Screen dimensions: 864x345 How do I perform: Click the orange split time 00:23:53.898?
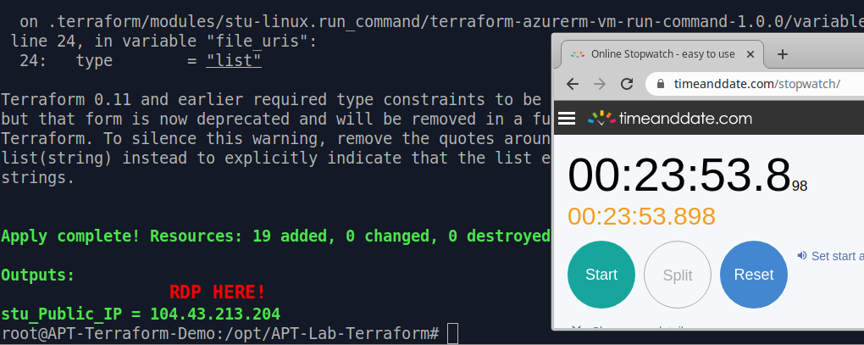pos(641,216)
